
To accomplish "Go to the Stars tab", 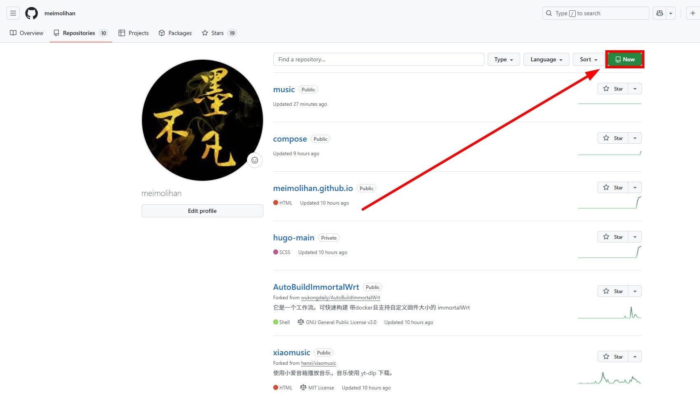I will [219, 33].
